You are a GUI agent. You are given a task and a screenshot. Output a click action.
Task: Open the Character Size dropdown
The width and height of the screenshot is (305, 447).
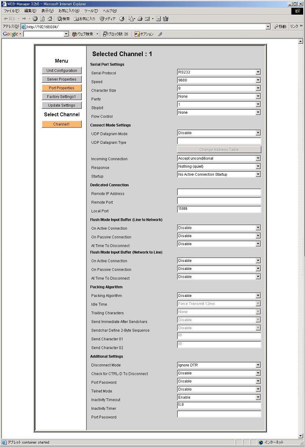pos(219,89)
